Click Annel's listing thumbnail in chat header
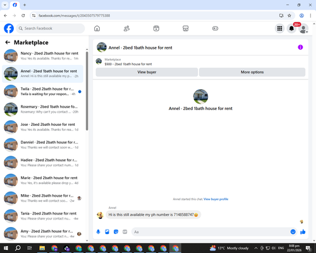 click(x=102, y=47)
